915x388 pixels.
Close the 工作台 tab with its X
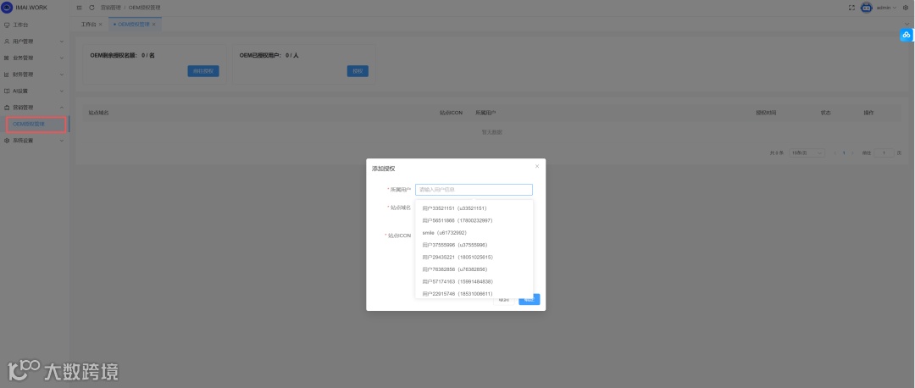click(100, 25)
